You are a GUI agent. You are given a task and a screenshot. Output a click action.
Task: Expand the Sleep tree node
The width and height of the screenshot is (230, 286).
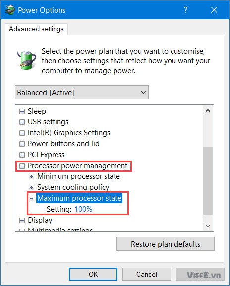[x=22, y=111]
